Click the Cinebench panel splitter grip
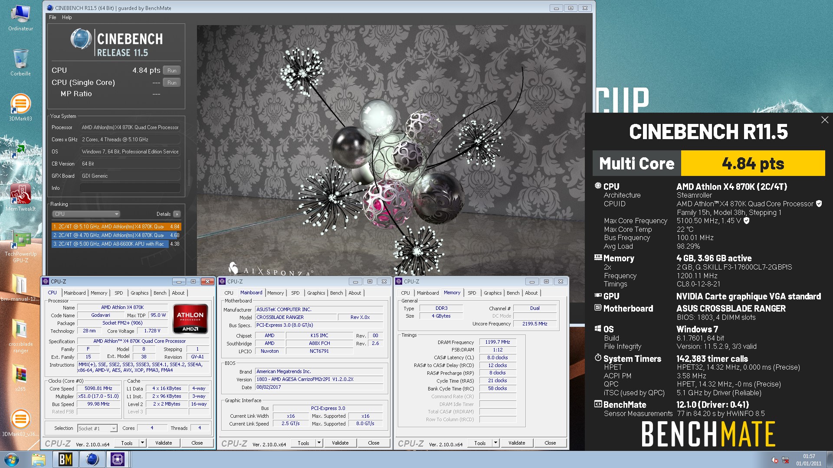The width and height of the screenshot is (833, 468). pyautogui.click(x=189, y=173)
